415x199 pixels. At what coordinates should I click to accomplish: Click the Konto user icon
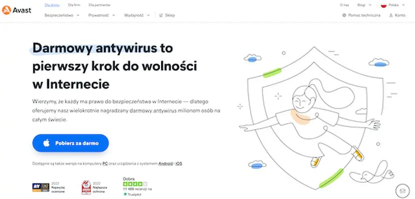(x=391, y=15)
